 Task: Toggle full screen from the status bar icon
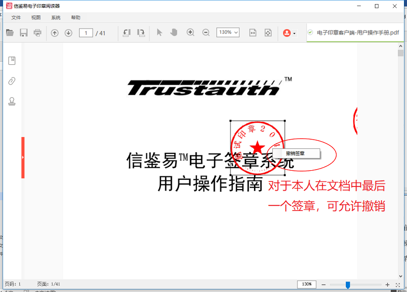pos(398,285)
